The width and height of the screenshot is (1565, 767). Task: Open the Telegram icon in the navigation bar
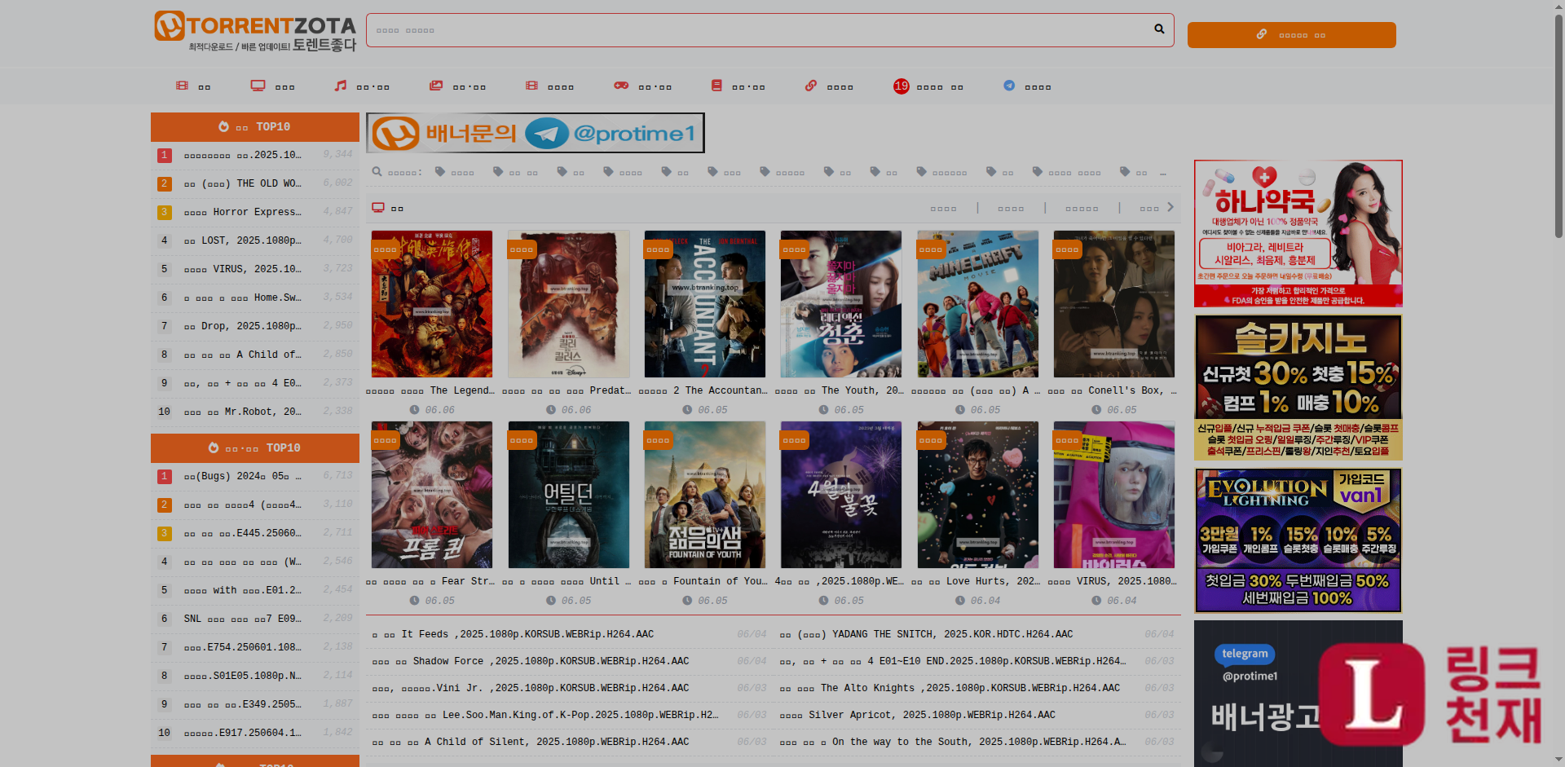tap(1009, 86)
